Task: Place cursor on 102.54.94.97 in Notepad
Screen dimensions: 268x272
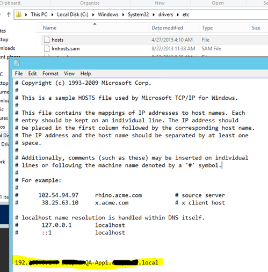Action: (x=59, y=195)
